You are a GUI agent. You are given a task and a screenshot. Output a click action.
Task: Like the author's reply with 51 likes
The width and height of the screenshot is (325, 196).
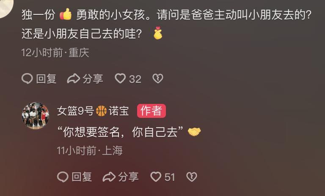[156, 177]
